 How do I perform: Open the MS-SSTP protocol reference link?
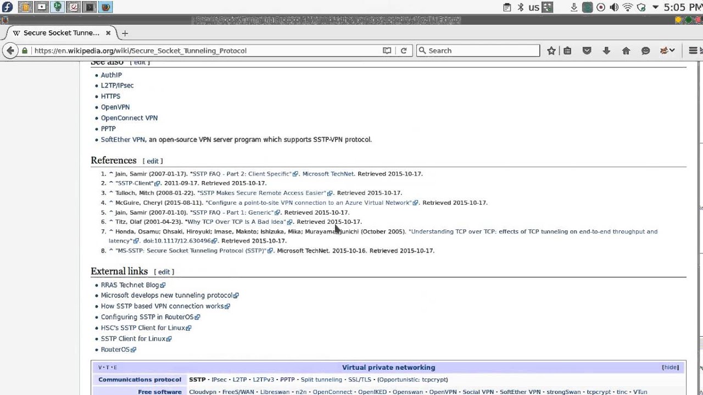point(194,251)
